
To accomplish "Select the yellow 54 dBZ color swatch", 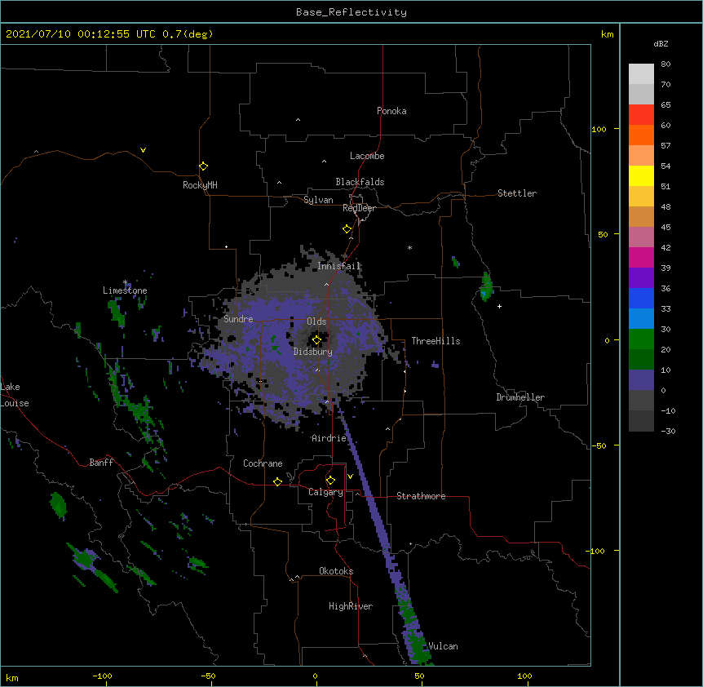I will (641, 175).
